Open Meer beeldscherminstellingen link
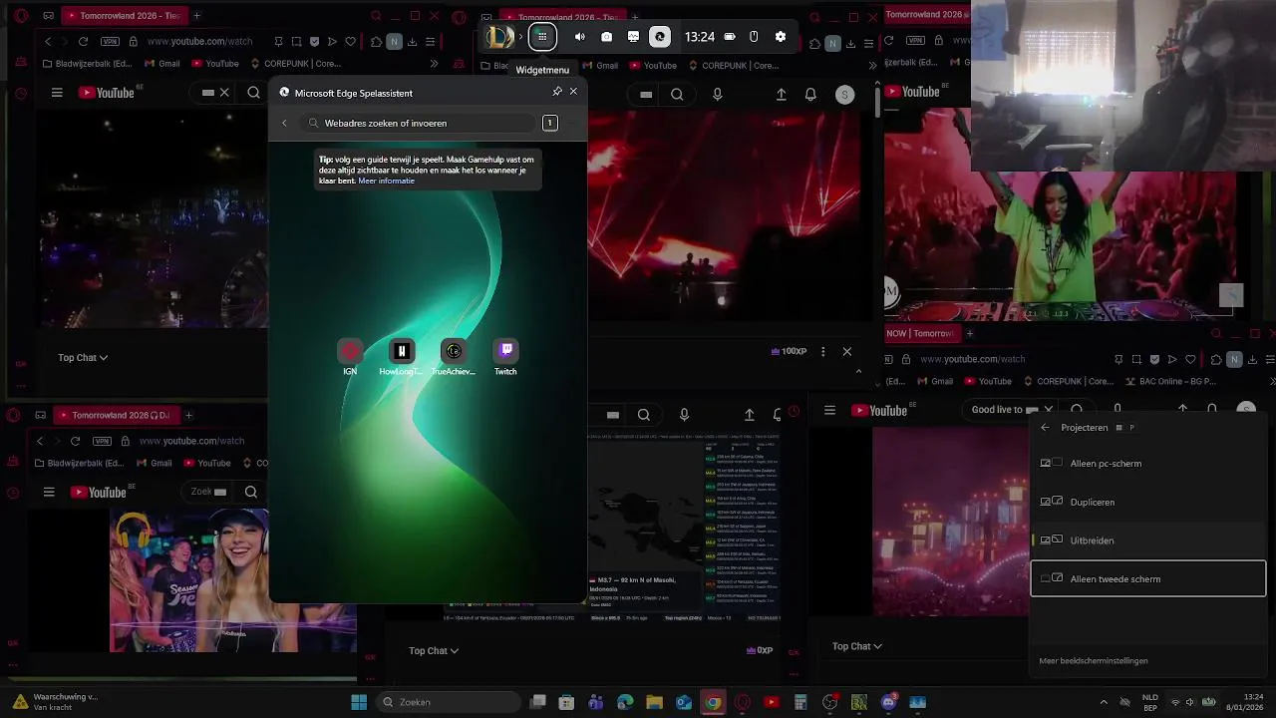The image size is (1276, 718). [x=1094, y=661]
